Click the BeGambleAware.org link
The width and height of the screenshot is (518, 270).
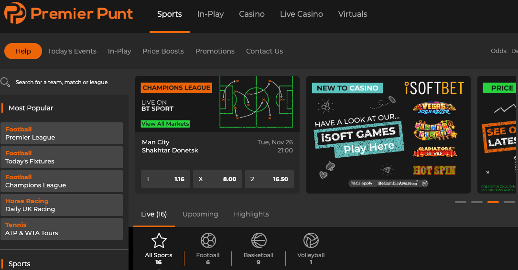(398, 183)
